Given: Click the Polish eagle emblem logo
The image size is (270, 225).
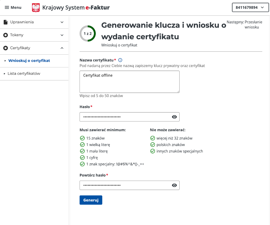Looking at the screenshot, I should coord(36,8).
